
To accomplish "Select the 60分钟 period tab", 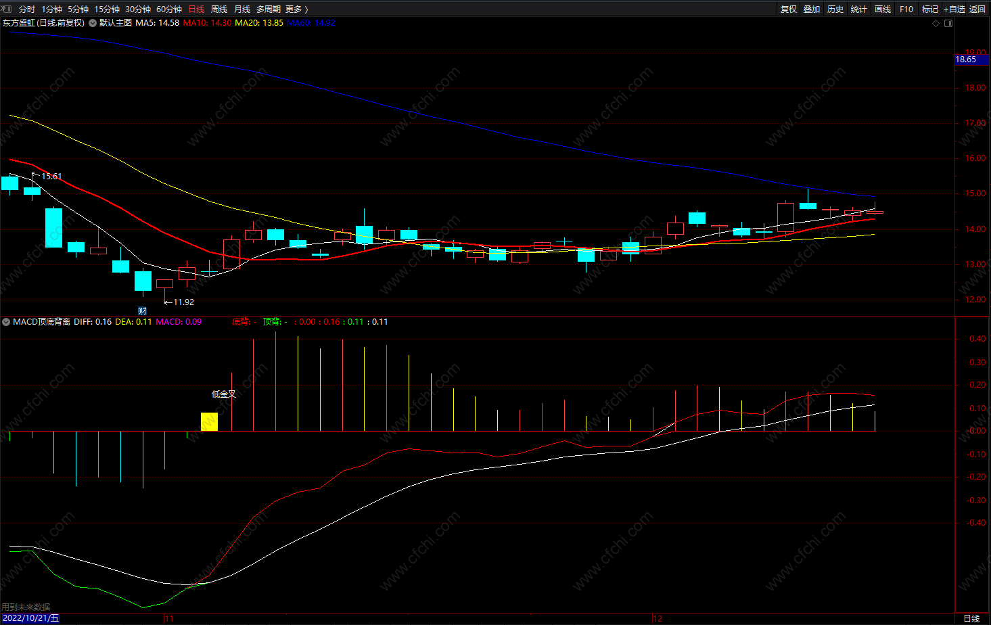I will (x=169, y=9).
